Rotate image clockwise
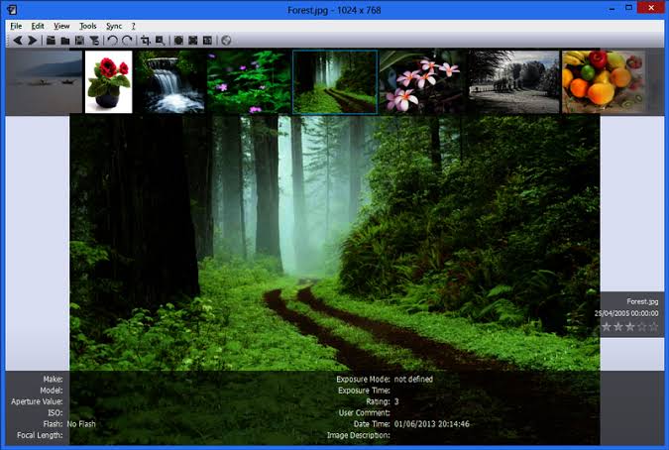This screenshot has height=450, width=669. tap(126, 41)
